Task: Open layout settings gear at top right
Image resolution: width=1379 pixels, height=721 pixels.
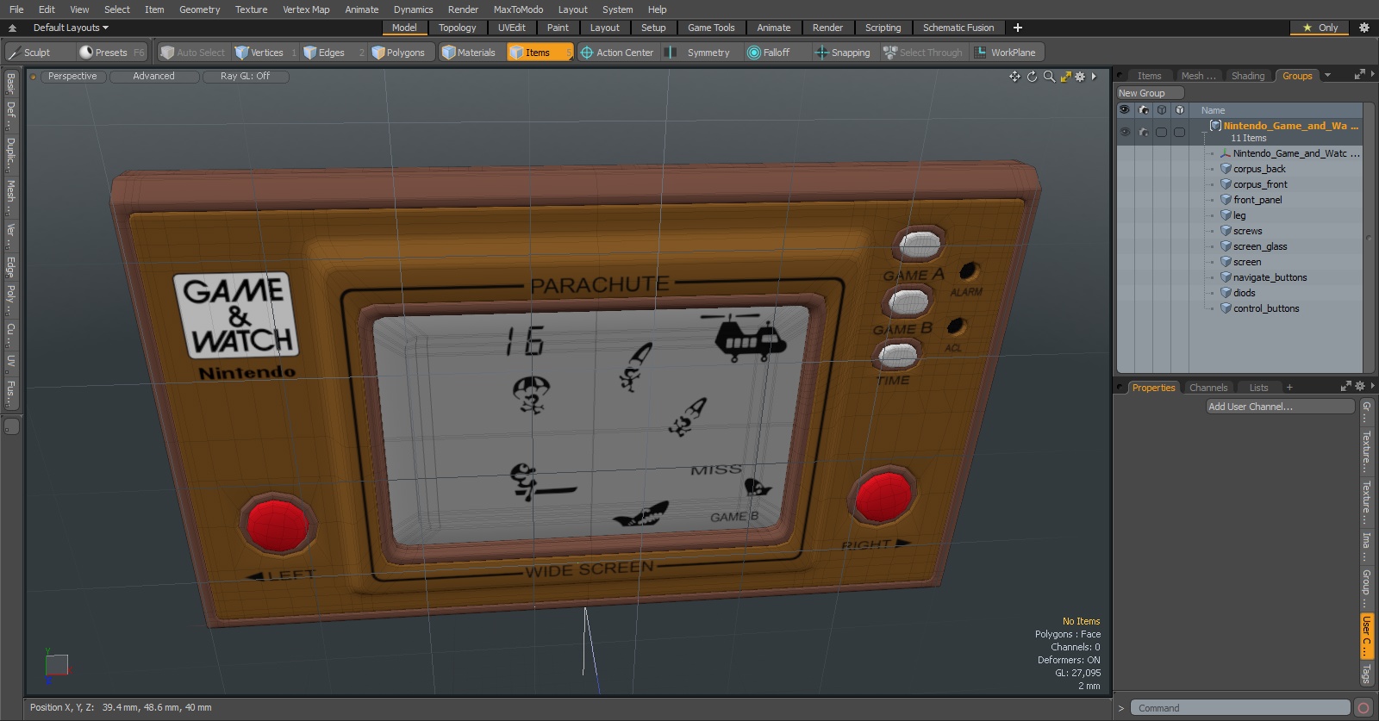Action: tap(1363, 28)
